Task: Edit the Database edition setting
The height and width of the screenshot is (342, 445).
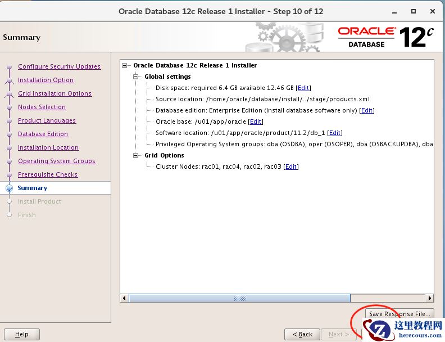Action: pos(367,110)
